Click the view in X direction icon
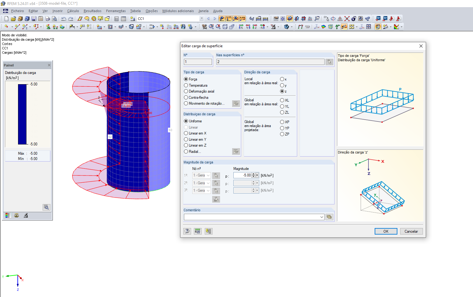This screenshot has height=297, width=473. 241,27
